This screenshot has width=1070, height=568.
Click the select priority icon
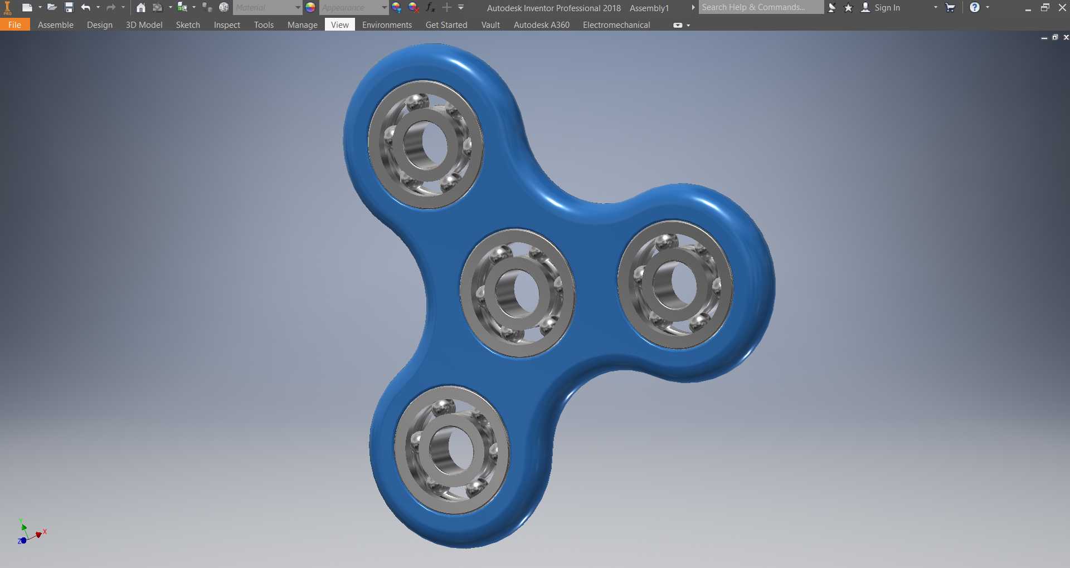pos(182,7)
